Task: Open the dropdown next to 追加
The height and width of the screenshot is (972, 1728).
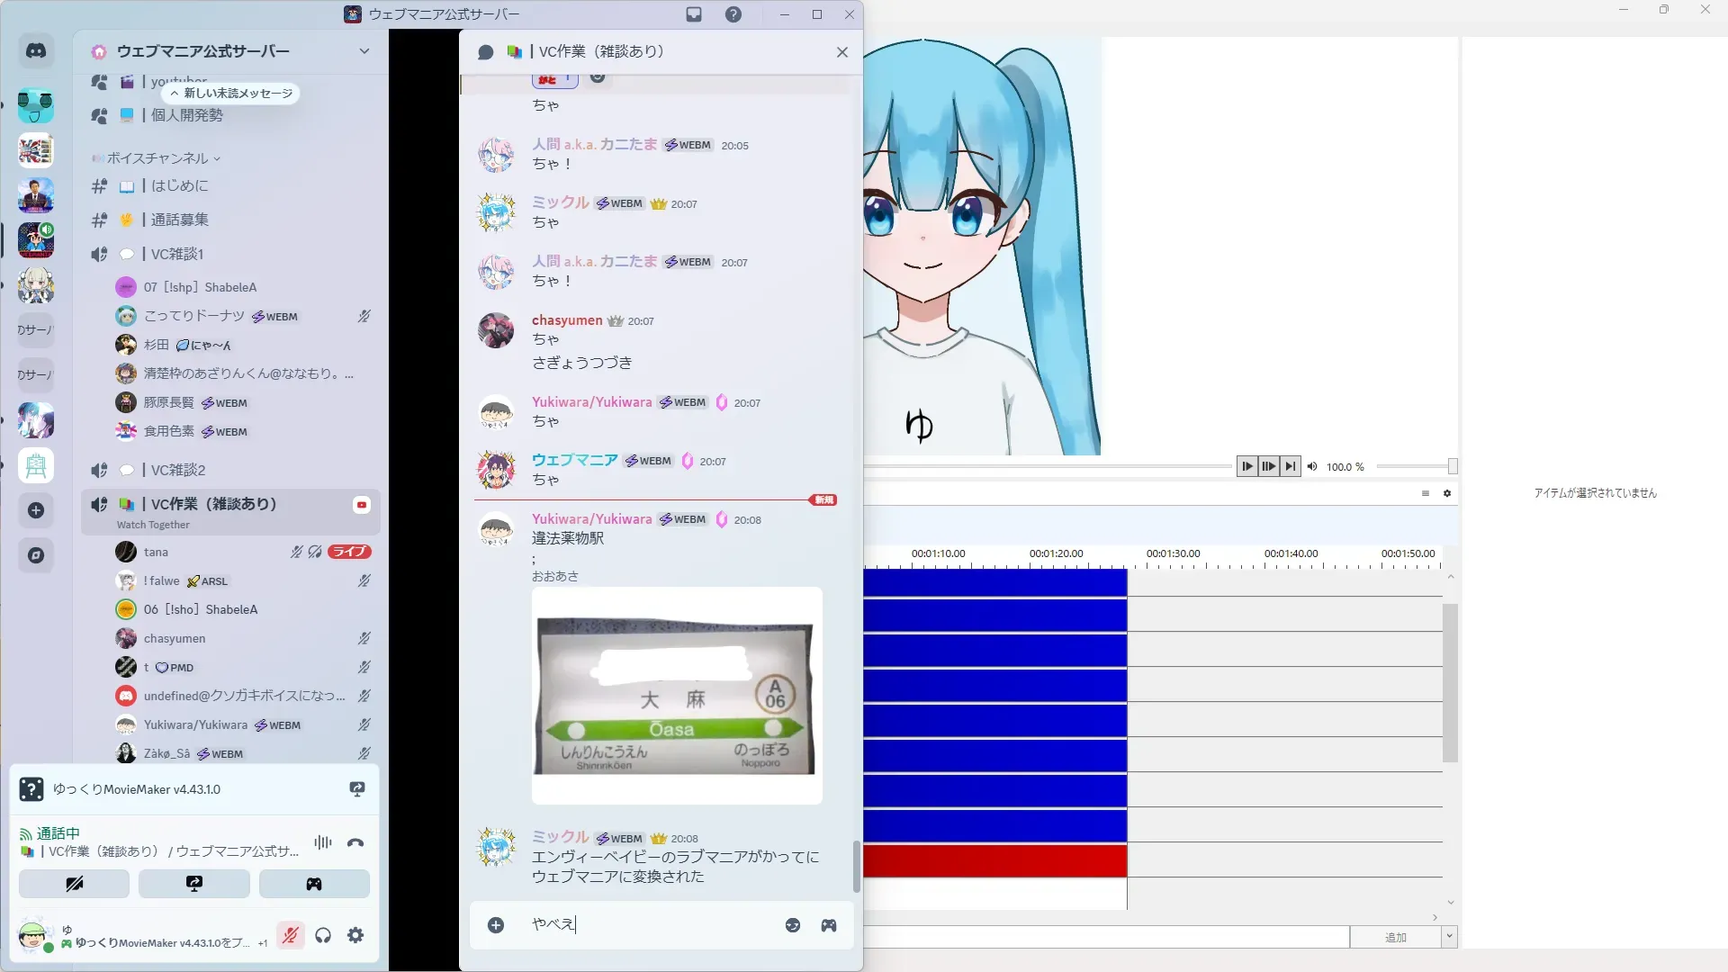Action: (1449, 937)
